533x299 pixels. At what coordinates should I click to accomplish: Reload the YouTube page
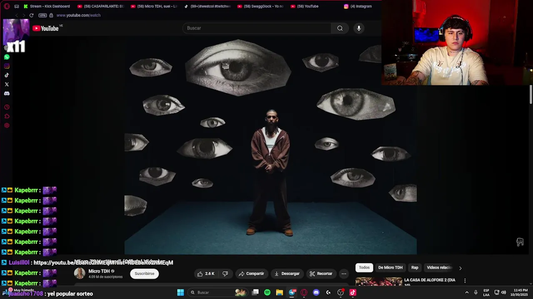coord(31,15)
